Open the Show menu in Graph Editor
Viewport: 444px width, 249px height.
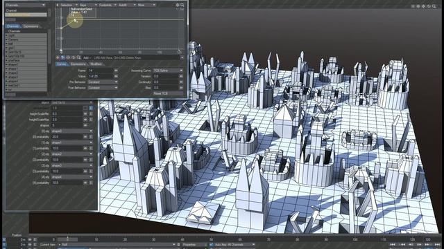[146, 5]
